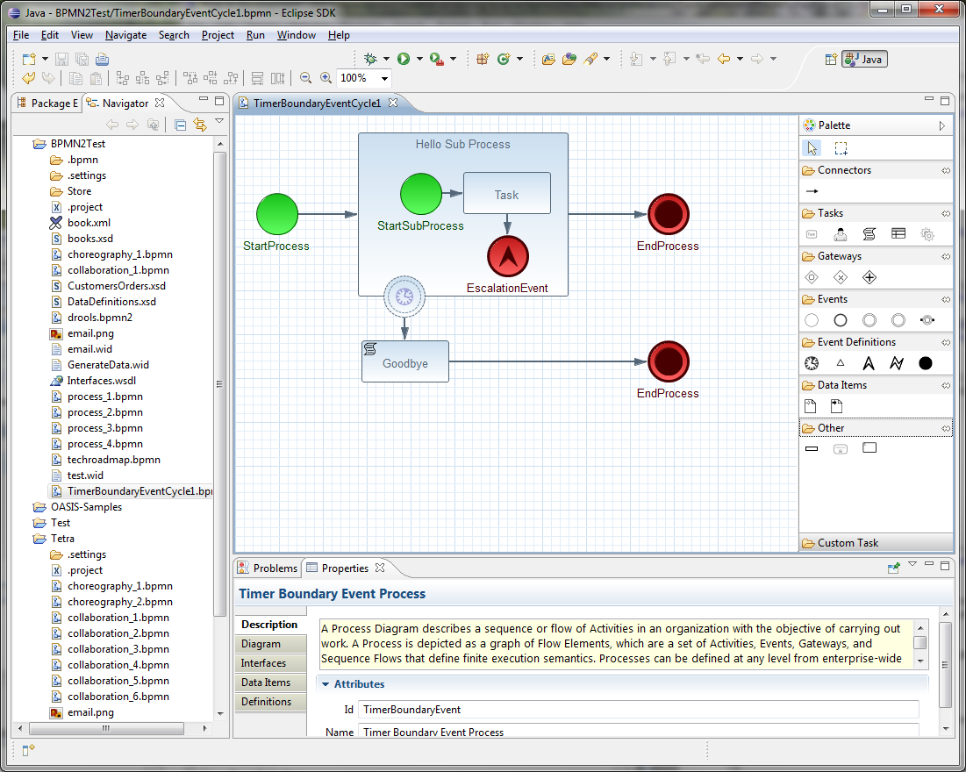Choose the Exclusive Gateway palette icon
Viewport: 966px width, 772px height.
click(841, 277)
